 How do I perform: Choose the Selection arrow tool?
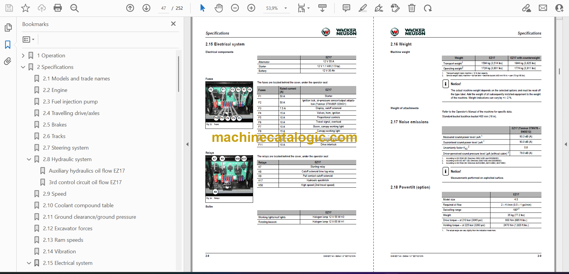coord(202,8)
